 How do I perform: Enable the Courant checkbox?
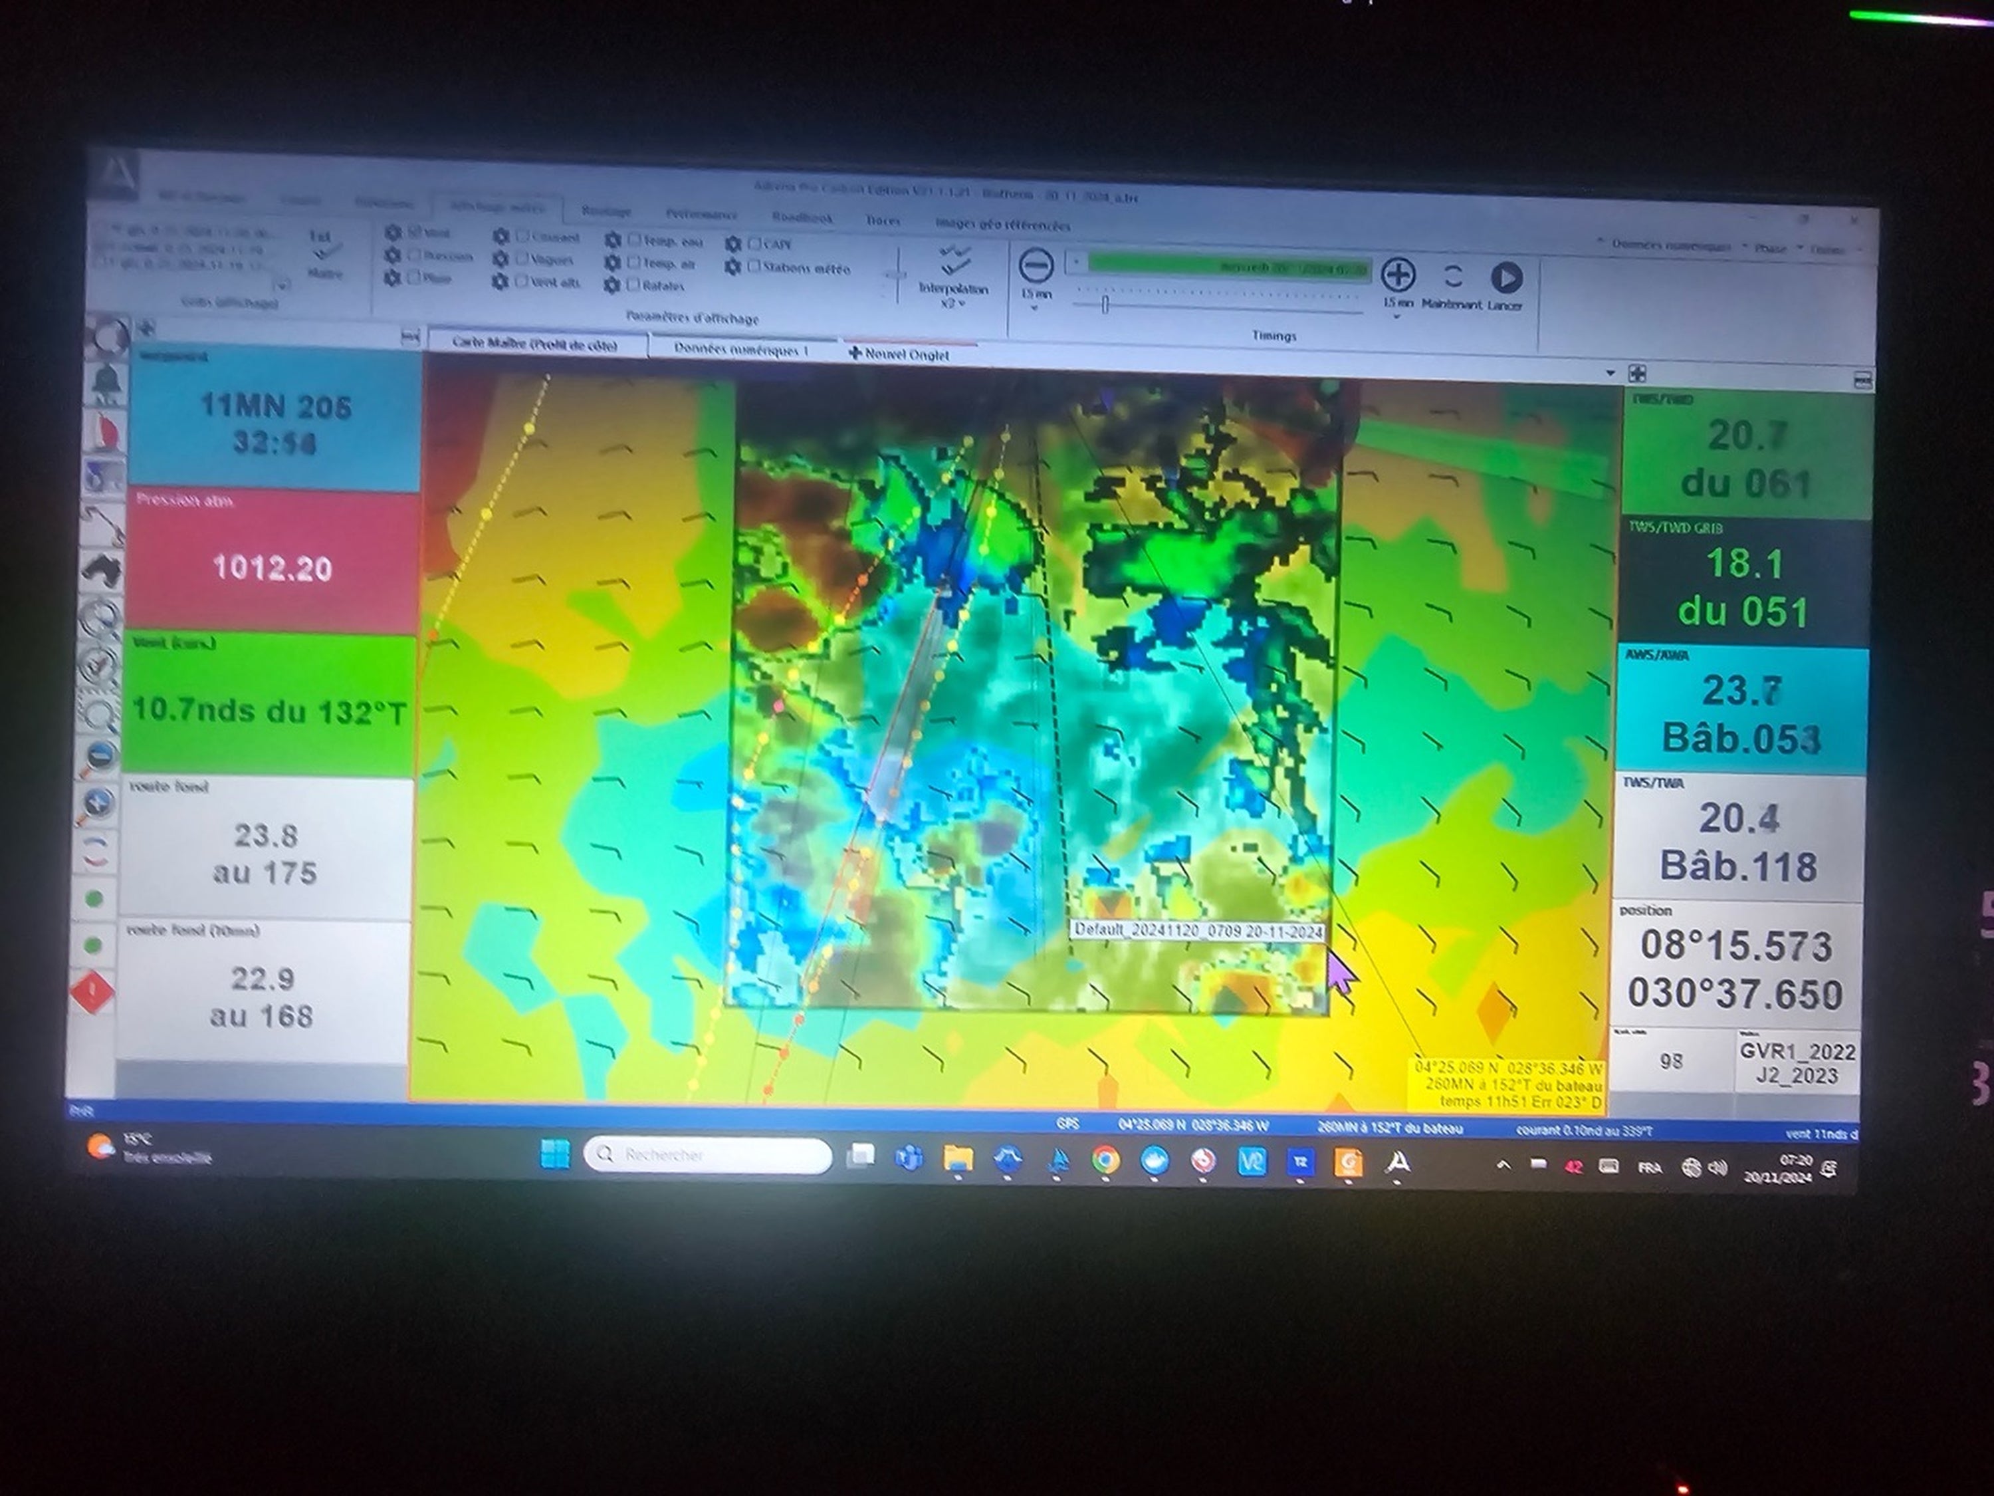tap(522, 236)
